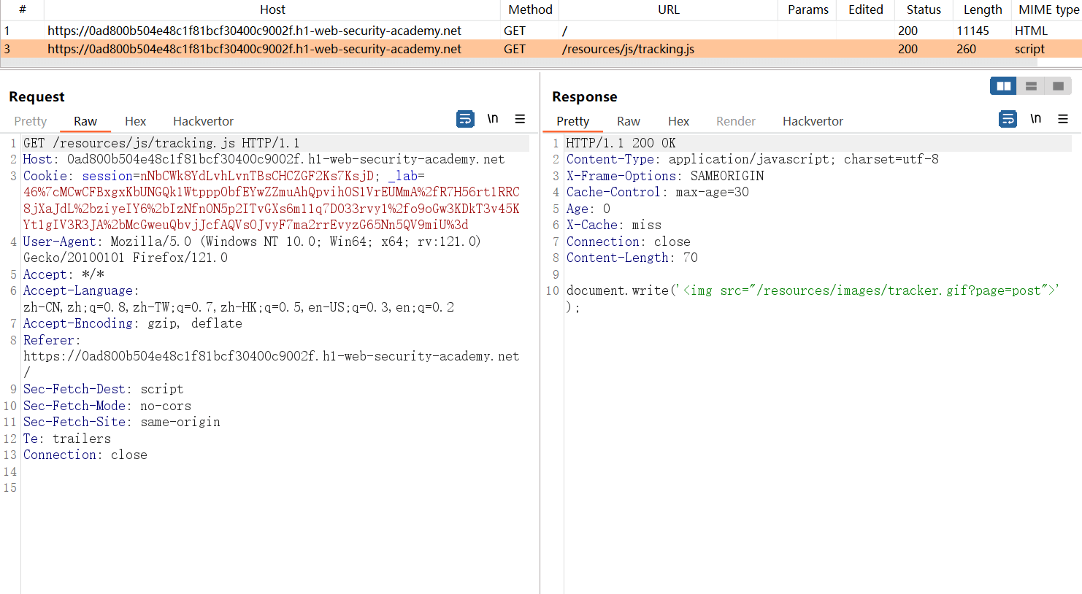Sort history by Length column header

[982, 9]
